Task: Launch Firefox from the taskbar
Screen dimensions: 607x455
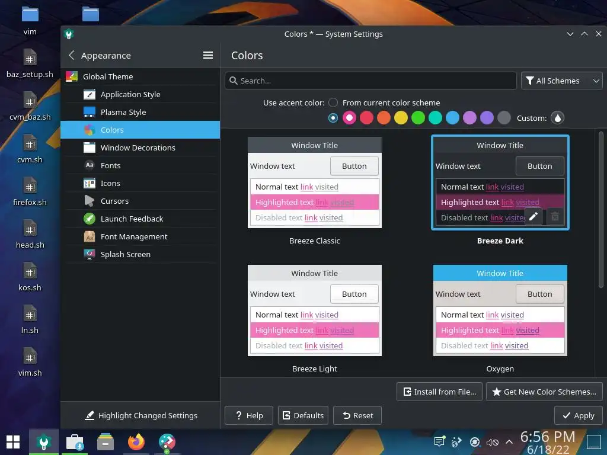Action: (x=136, y=442)
